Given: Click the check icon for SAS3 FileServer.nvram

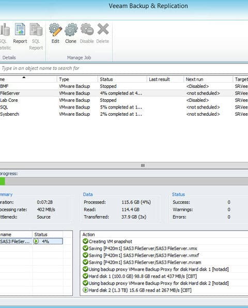Looking at the screenshot, I should click(85, 262).
